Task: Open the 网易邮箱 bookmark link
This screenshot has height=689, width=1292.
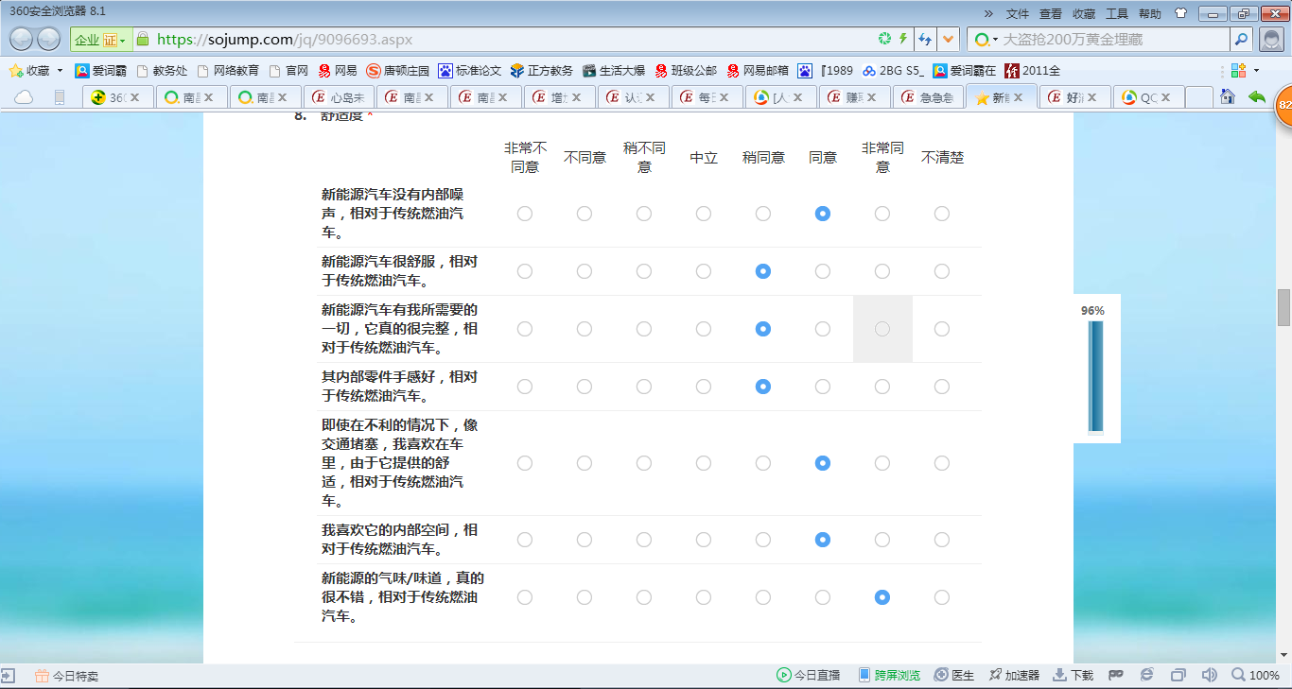Action: pos(758,71)
